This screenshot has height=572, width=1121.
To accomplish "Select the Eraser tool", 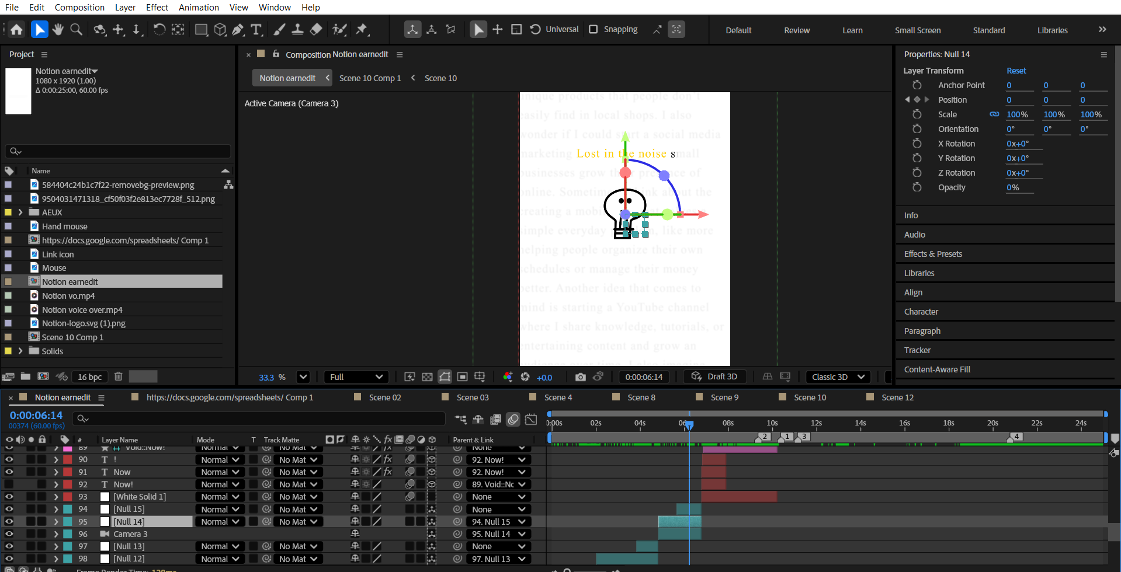I will coord(316,29).
